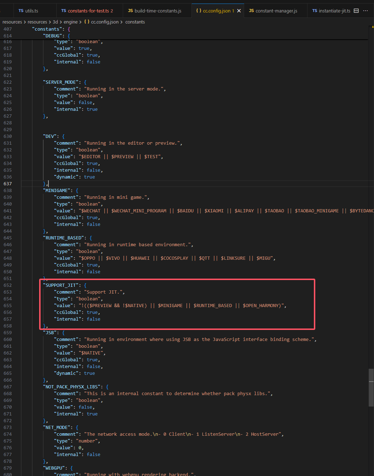
Task: Open the editor More Actions menu
Action: 365,11
